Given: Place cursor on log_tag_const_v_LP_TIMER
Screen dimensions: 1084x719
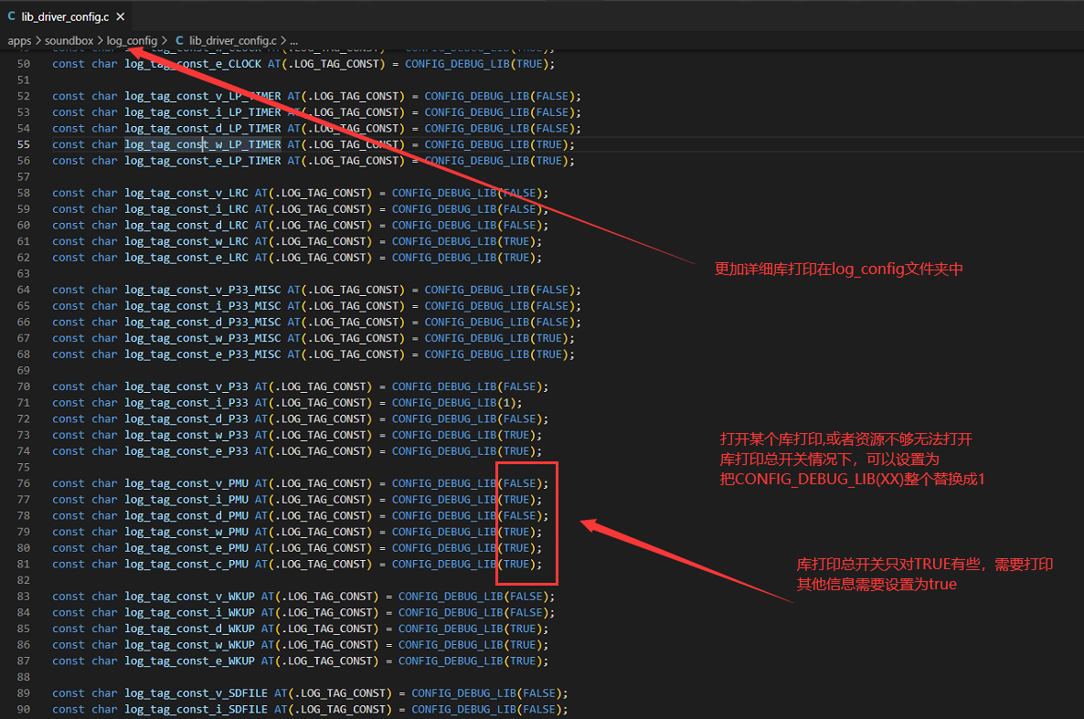Looking at the screenshot, I should pyautogui.click(x=203, y=96).
